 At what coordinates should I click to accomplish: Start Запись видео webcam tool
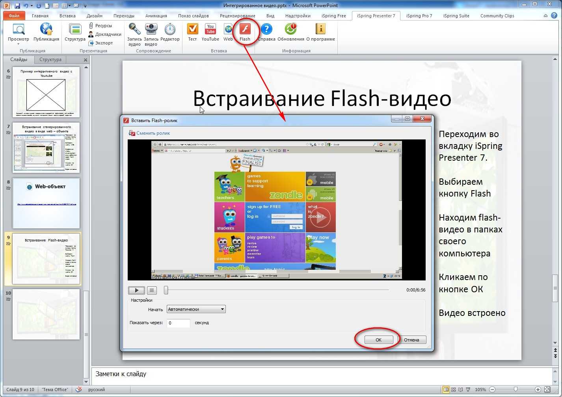(151, 34)
